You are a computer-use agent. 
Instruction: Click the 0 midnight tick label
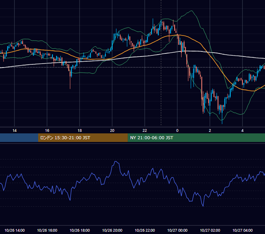click(177, 131)
